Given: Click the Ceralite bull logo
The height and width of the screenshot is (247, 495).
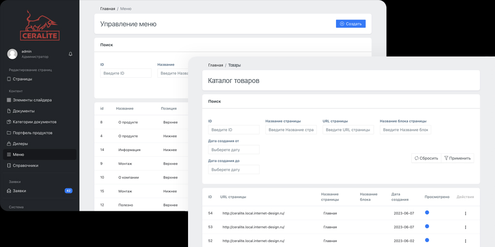Looking at the screenshot, I should pos(40,26).
